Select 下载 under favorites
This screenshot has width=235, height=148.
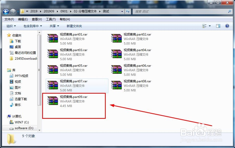(x=15, y=41)
